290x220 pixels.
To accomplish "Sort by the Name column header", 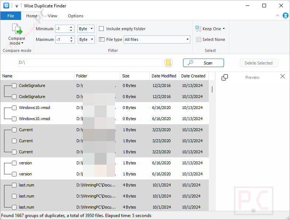I will [x=37, y=76].
